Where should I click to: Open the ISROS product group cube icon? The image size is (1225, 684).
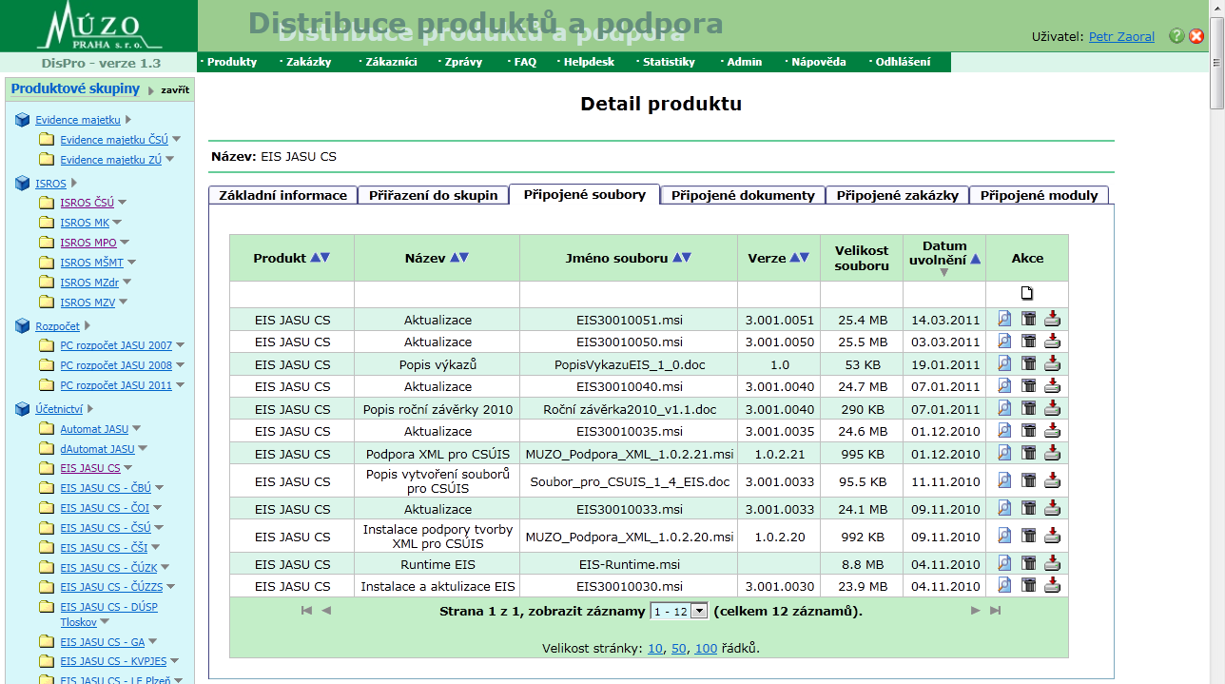(23, 184)
